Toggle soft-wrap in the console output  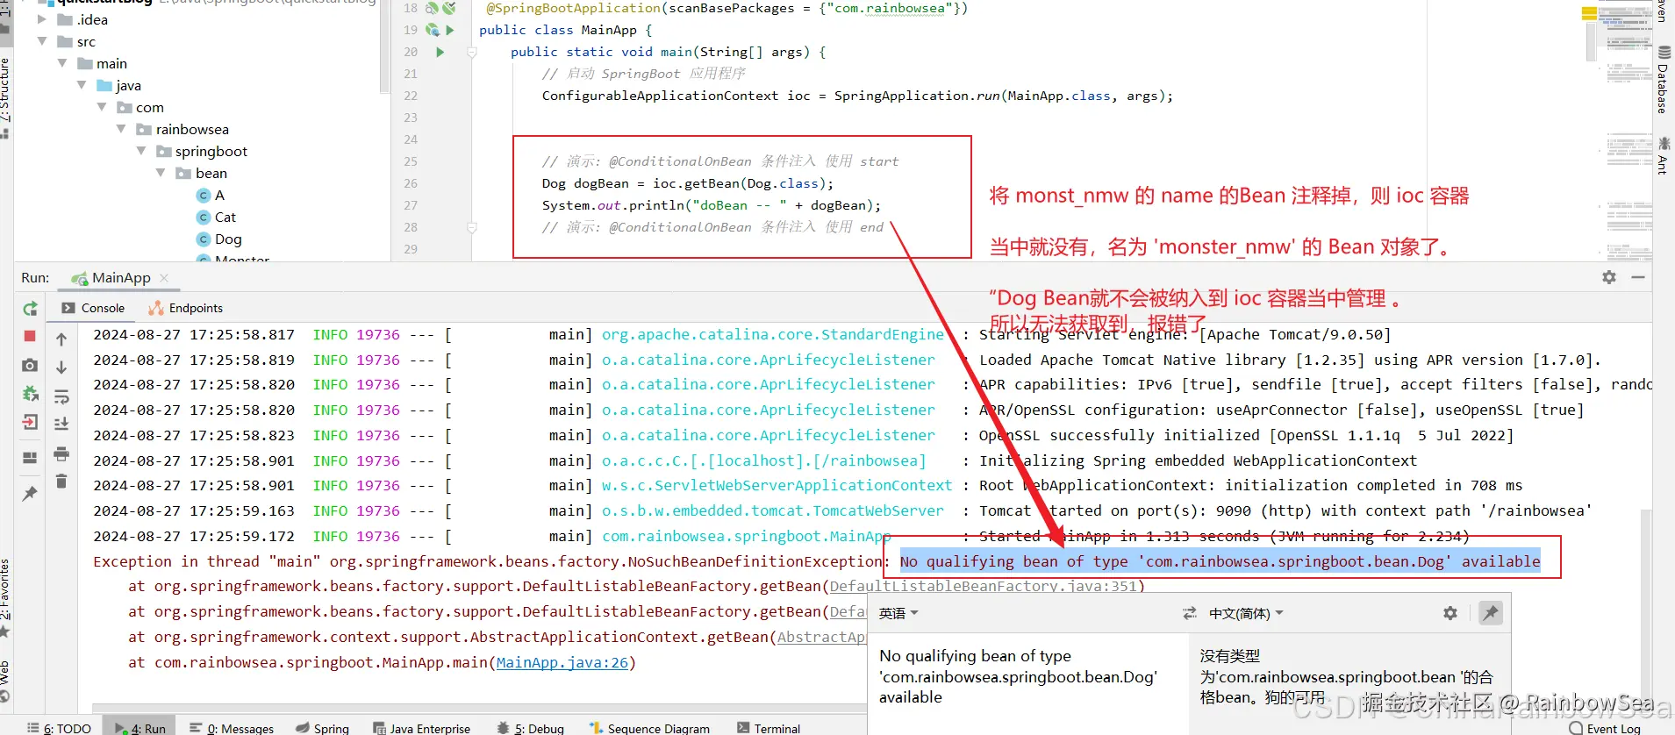pos(61,396)
